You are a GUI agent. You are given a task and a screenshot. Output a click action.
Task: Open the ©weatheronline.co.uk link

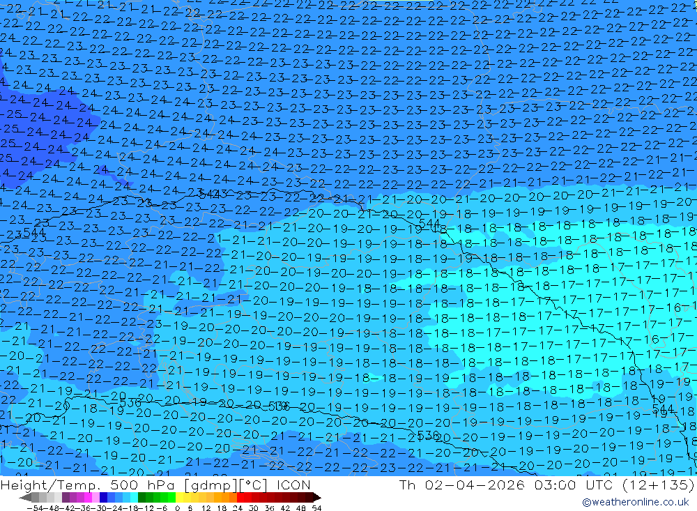point(635,502)
